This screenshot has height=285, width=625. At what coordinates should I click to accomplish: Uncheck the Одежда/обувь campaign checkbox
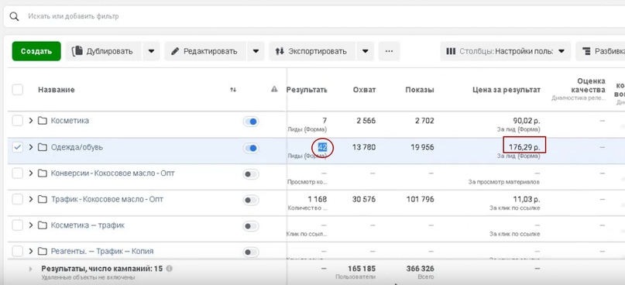click(18, 147)
